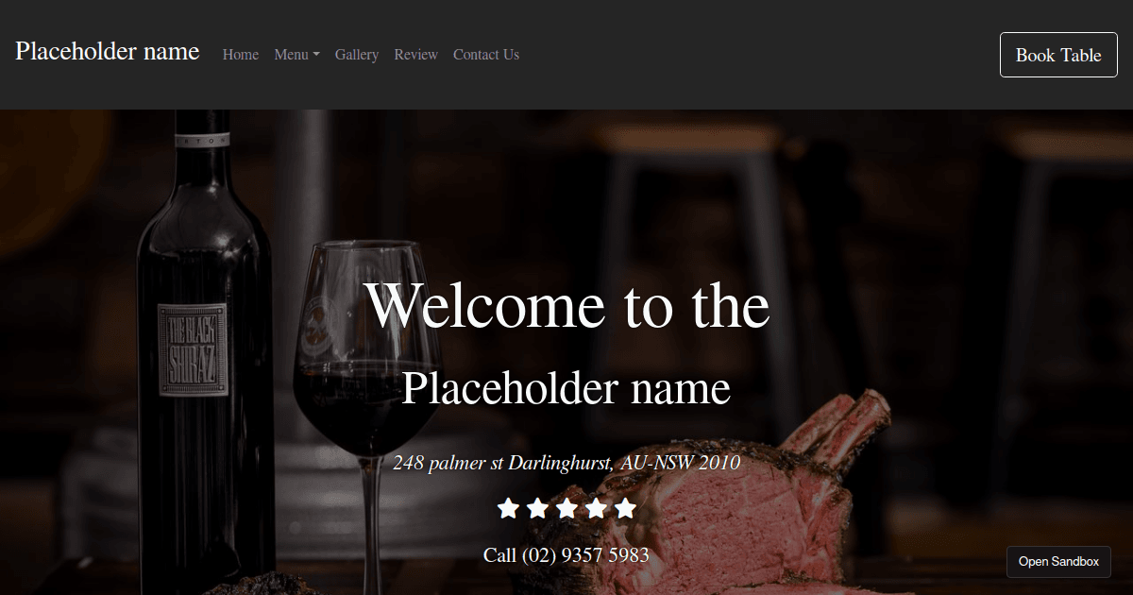Click the Placeholder name brand logo
Screen dimensions: 1133x595
(108, 51)
